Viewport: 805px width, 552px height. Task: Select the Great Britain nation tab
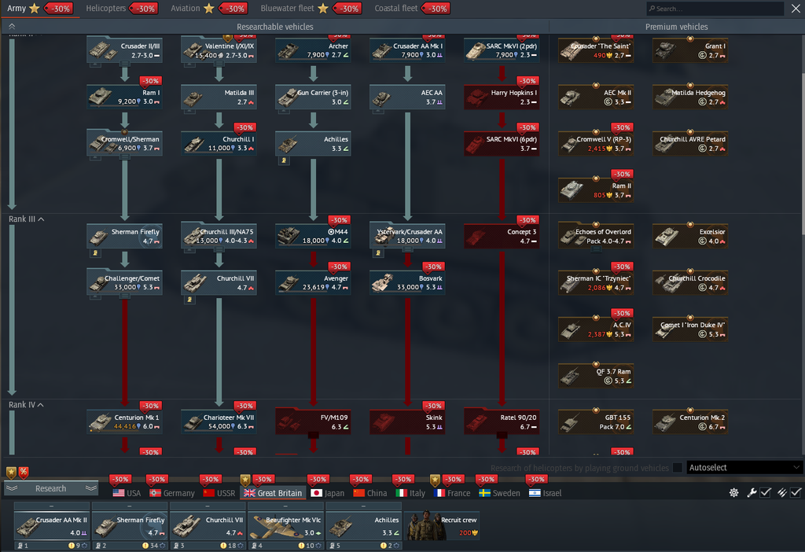(x=273, y=493)
